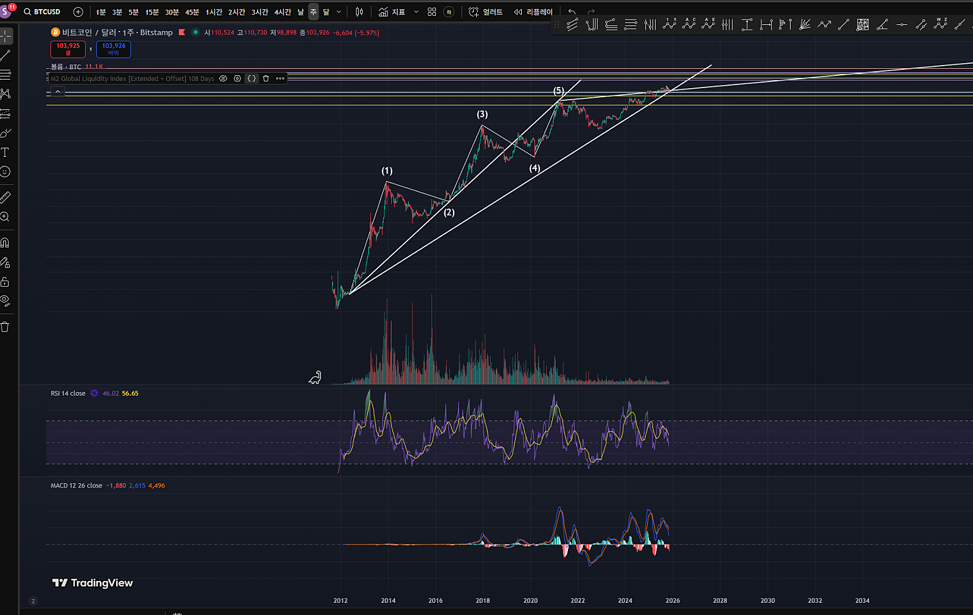Screen dimensions: 973x615
Task: Select Elliott correction wave (A C) tool
Action: pos(689,25)
